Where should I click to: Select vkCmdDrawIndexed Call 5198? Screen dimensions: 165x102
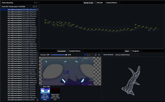pyautogui.click(x=19, y=18)
